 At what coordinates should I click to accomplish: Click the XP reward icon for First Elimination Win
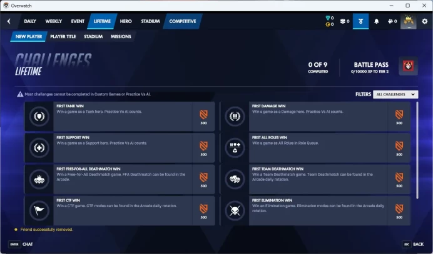pyautogui.click(x=399, y=209)
